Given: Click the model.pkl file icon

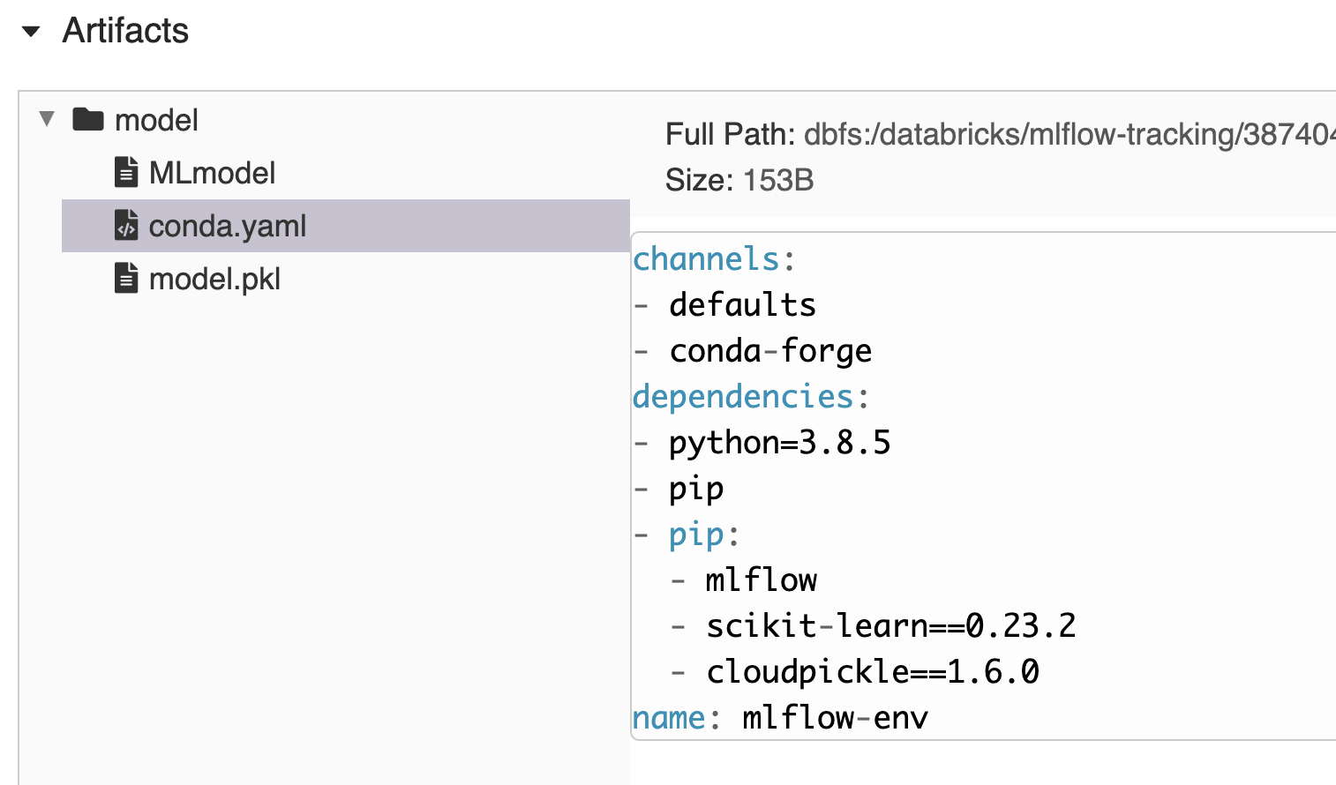Looking at the screenshot, I should click(x=126, y=279).
